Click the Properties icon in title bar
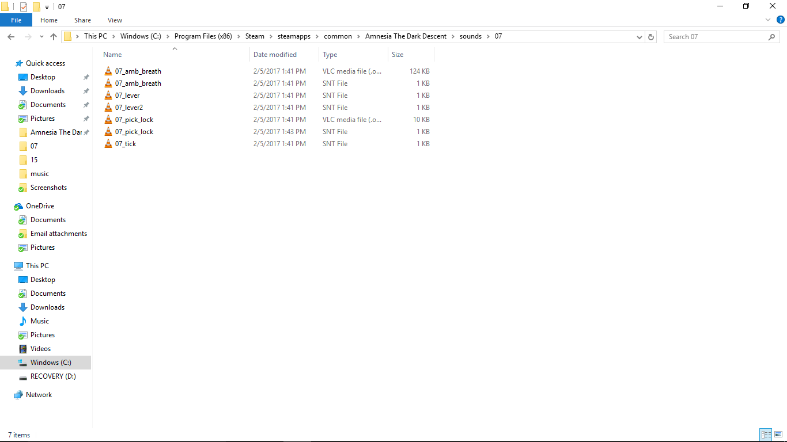The height and width of the screenshot is (442, 787). pyautogui.click(x=24, y=7)
